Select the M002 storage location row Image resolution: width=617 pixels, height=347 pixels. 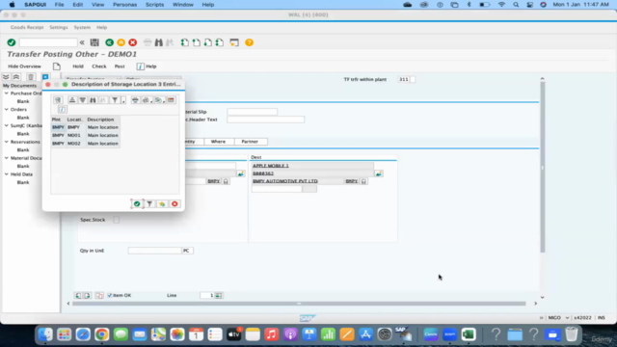click(x=86, y=144)
